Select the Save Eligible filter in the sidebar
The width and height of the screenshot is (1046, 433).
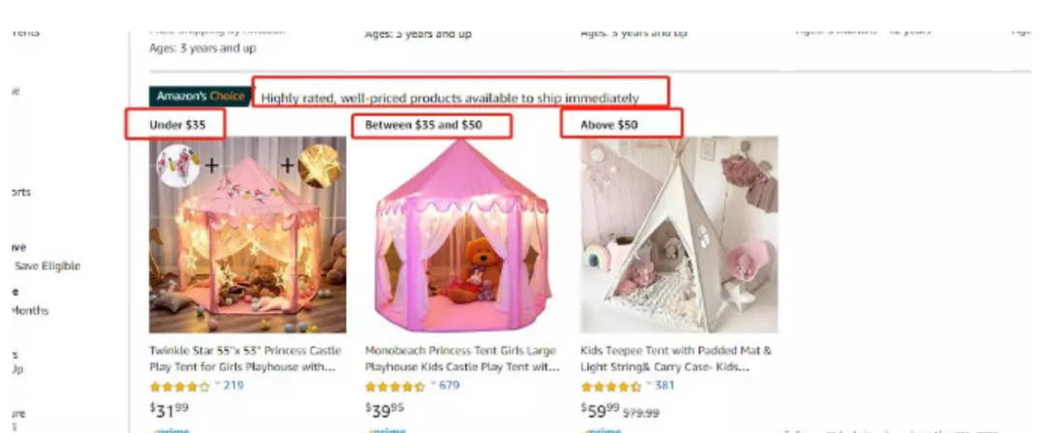46,265
